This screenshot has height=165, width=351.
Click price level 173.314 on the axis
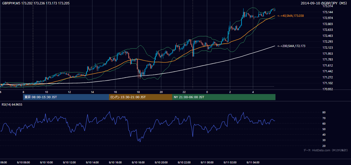coord(328,6)
